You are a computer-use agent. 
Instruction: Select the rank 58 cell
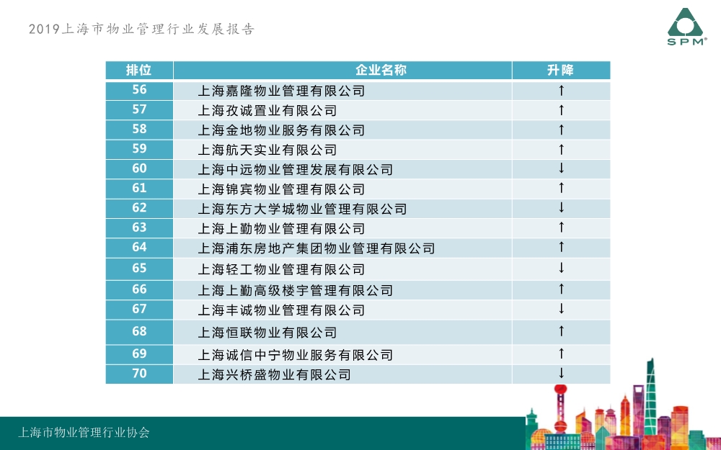tap(139, 130)
